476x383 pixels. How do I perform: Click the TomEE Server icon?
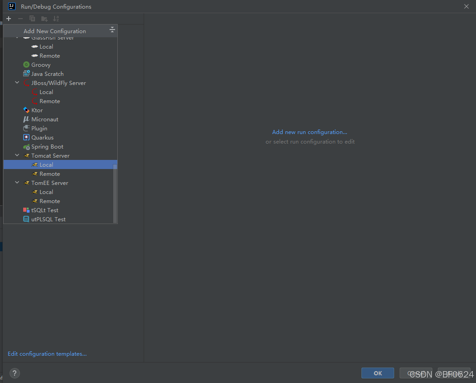click(x=26, y=183)
